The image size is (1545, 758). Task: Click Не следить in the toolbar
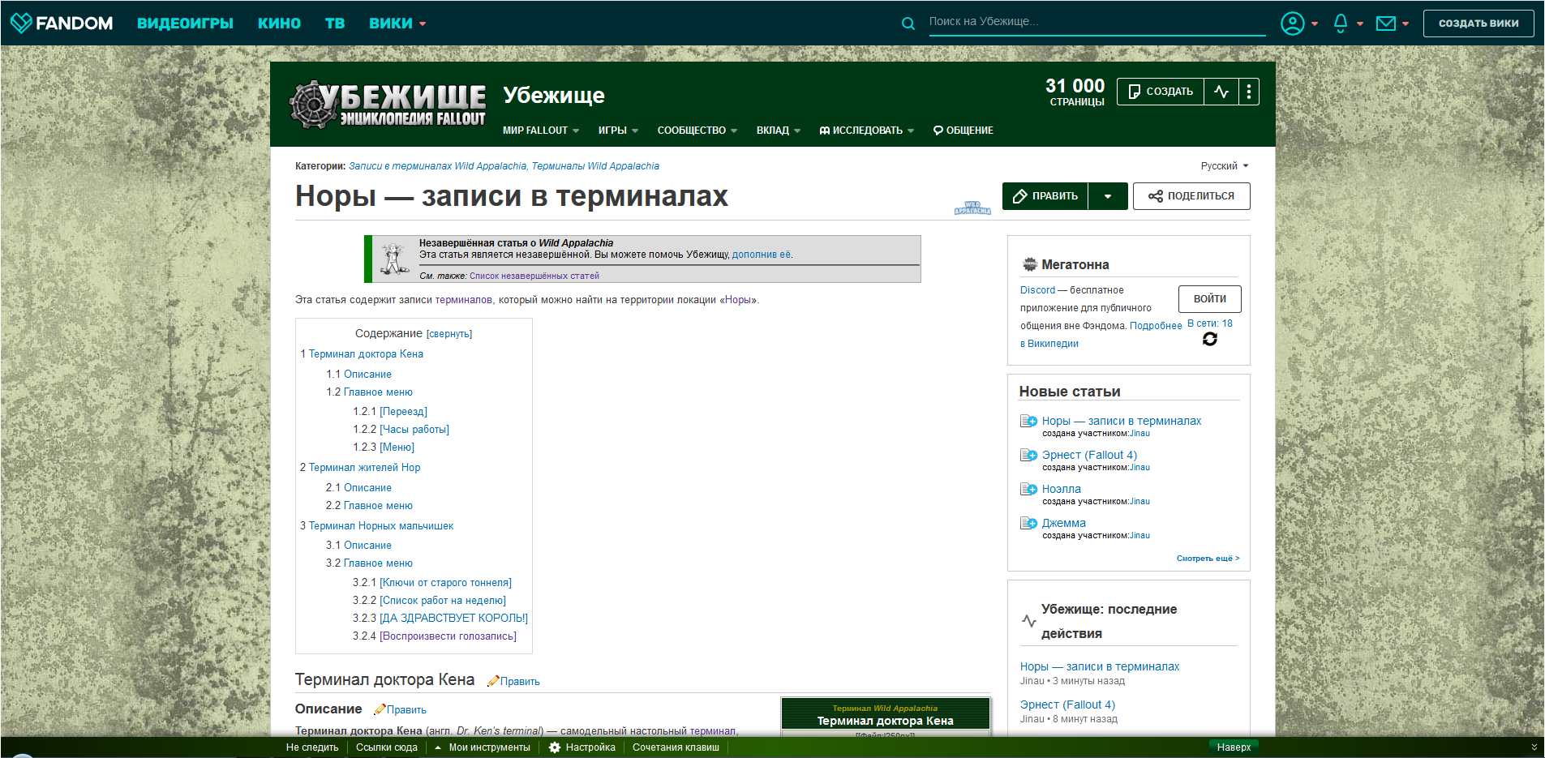[312, 747]
